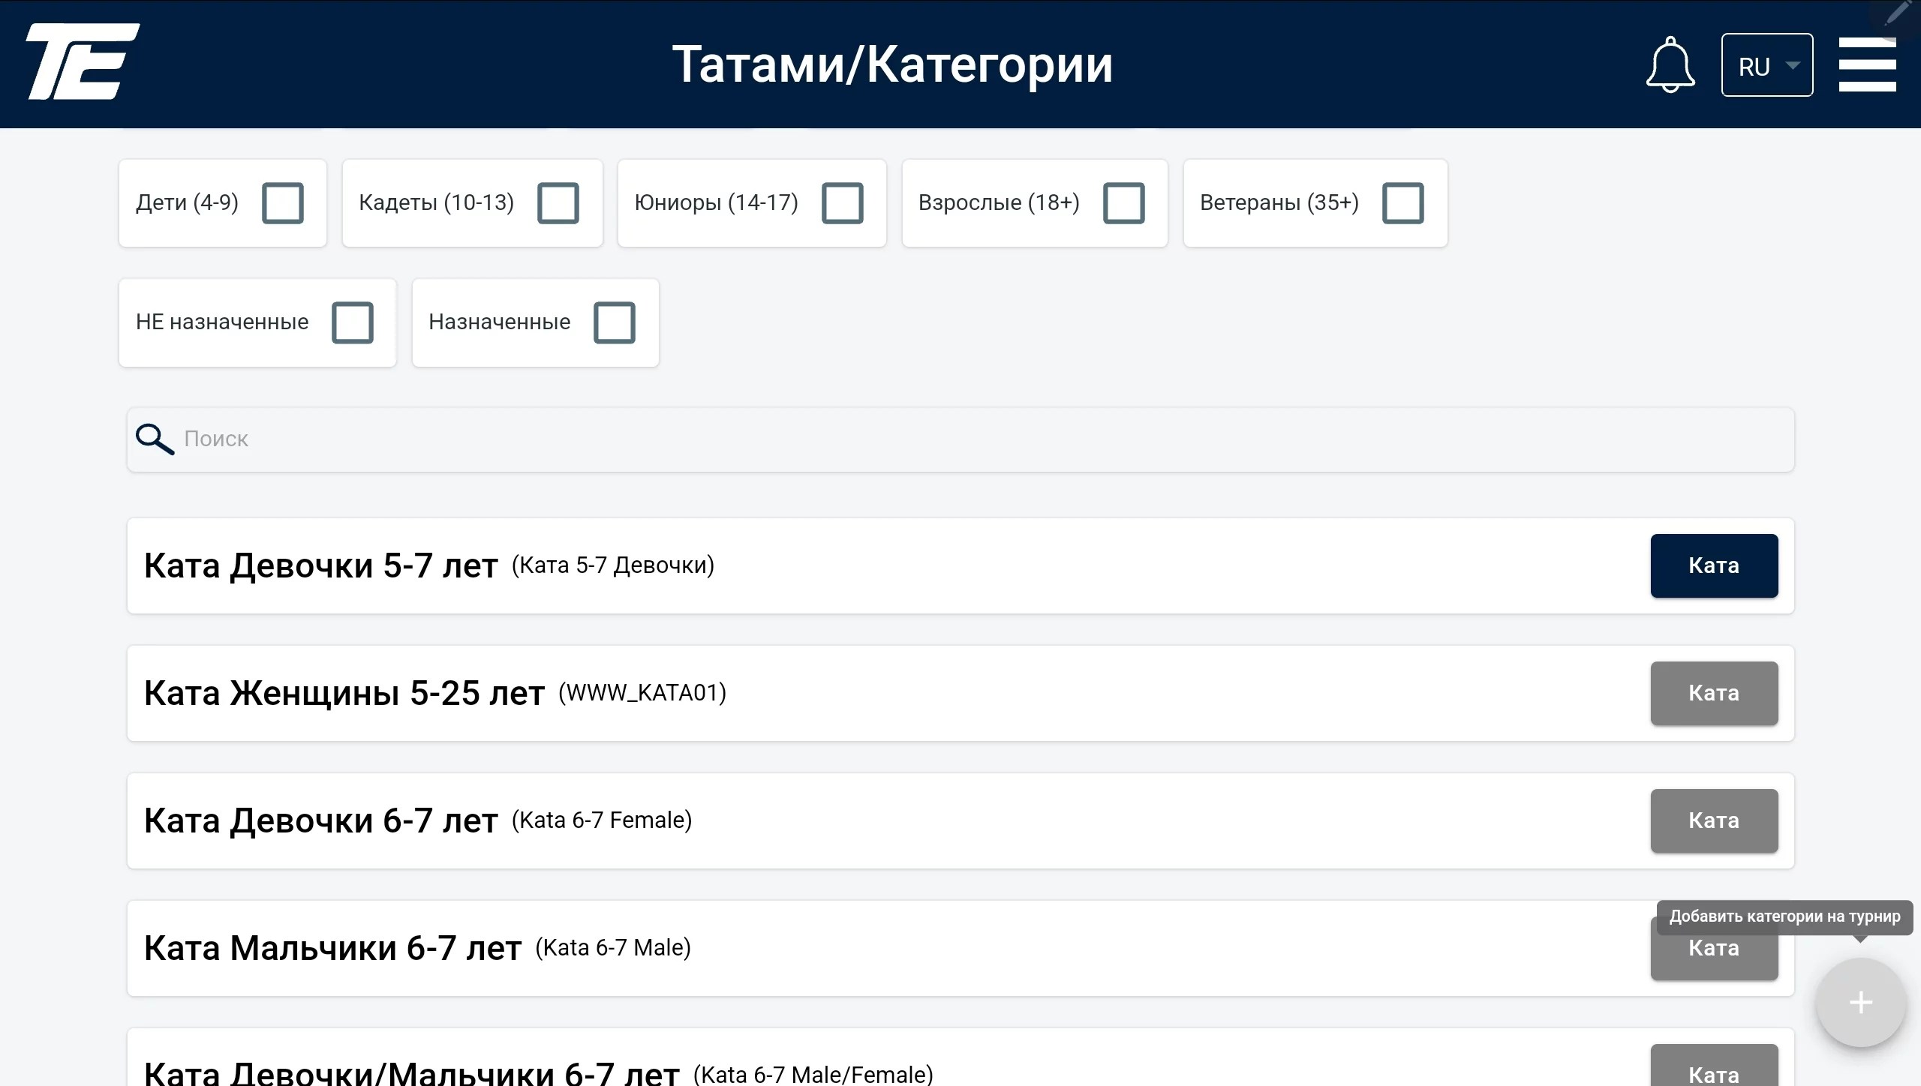This screenshot has height=1086, width=1921.
Task: Check the Назначенные checkbox
Action: pyautogui.click(x=615, y=322)
